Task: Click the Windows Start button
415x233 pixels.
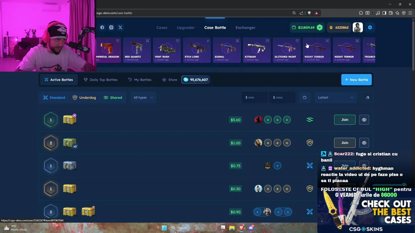Action: 164,228
